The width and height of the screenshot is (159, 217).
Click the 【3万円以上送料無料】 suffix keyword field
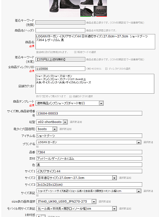pos(60,59)
